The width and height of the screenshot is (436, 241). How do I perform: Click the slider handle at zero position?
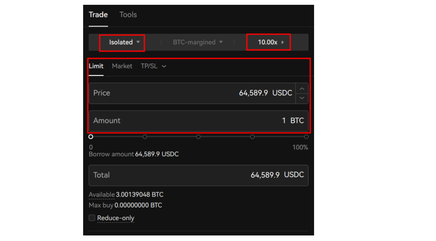click(x=91, y=136)
